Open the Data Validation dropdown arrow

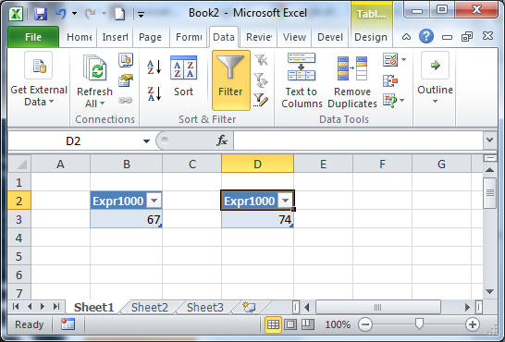(403, 59)
